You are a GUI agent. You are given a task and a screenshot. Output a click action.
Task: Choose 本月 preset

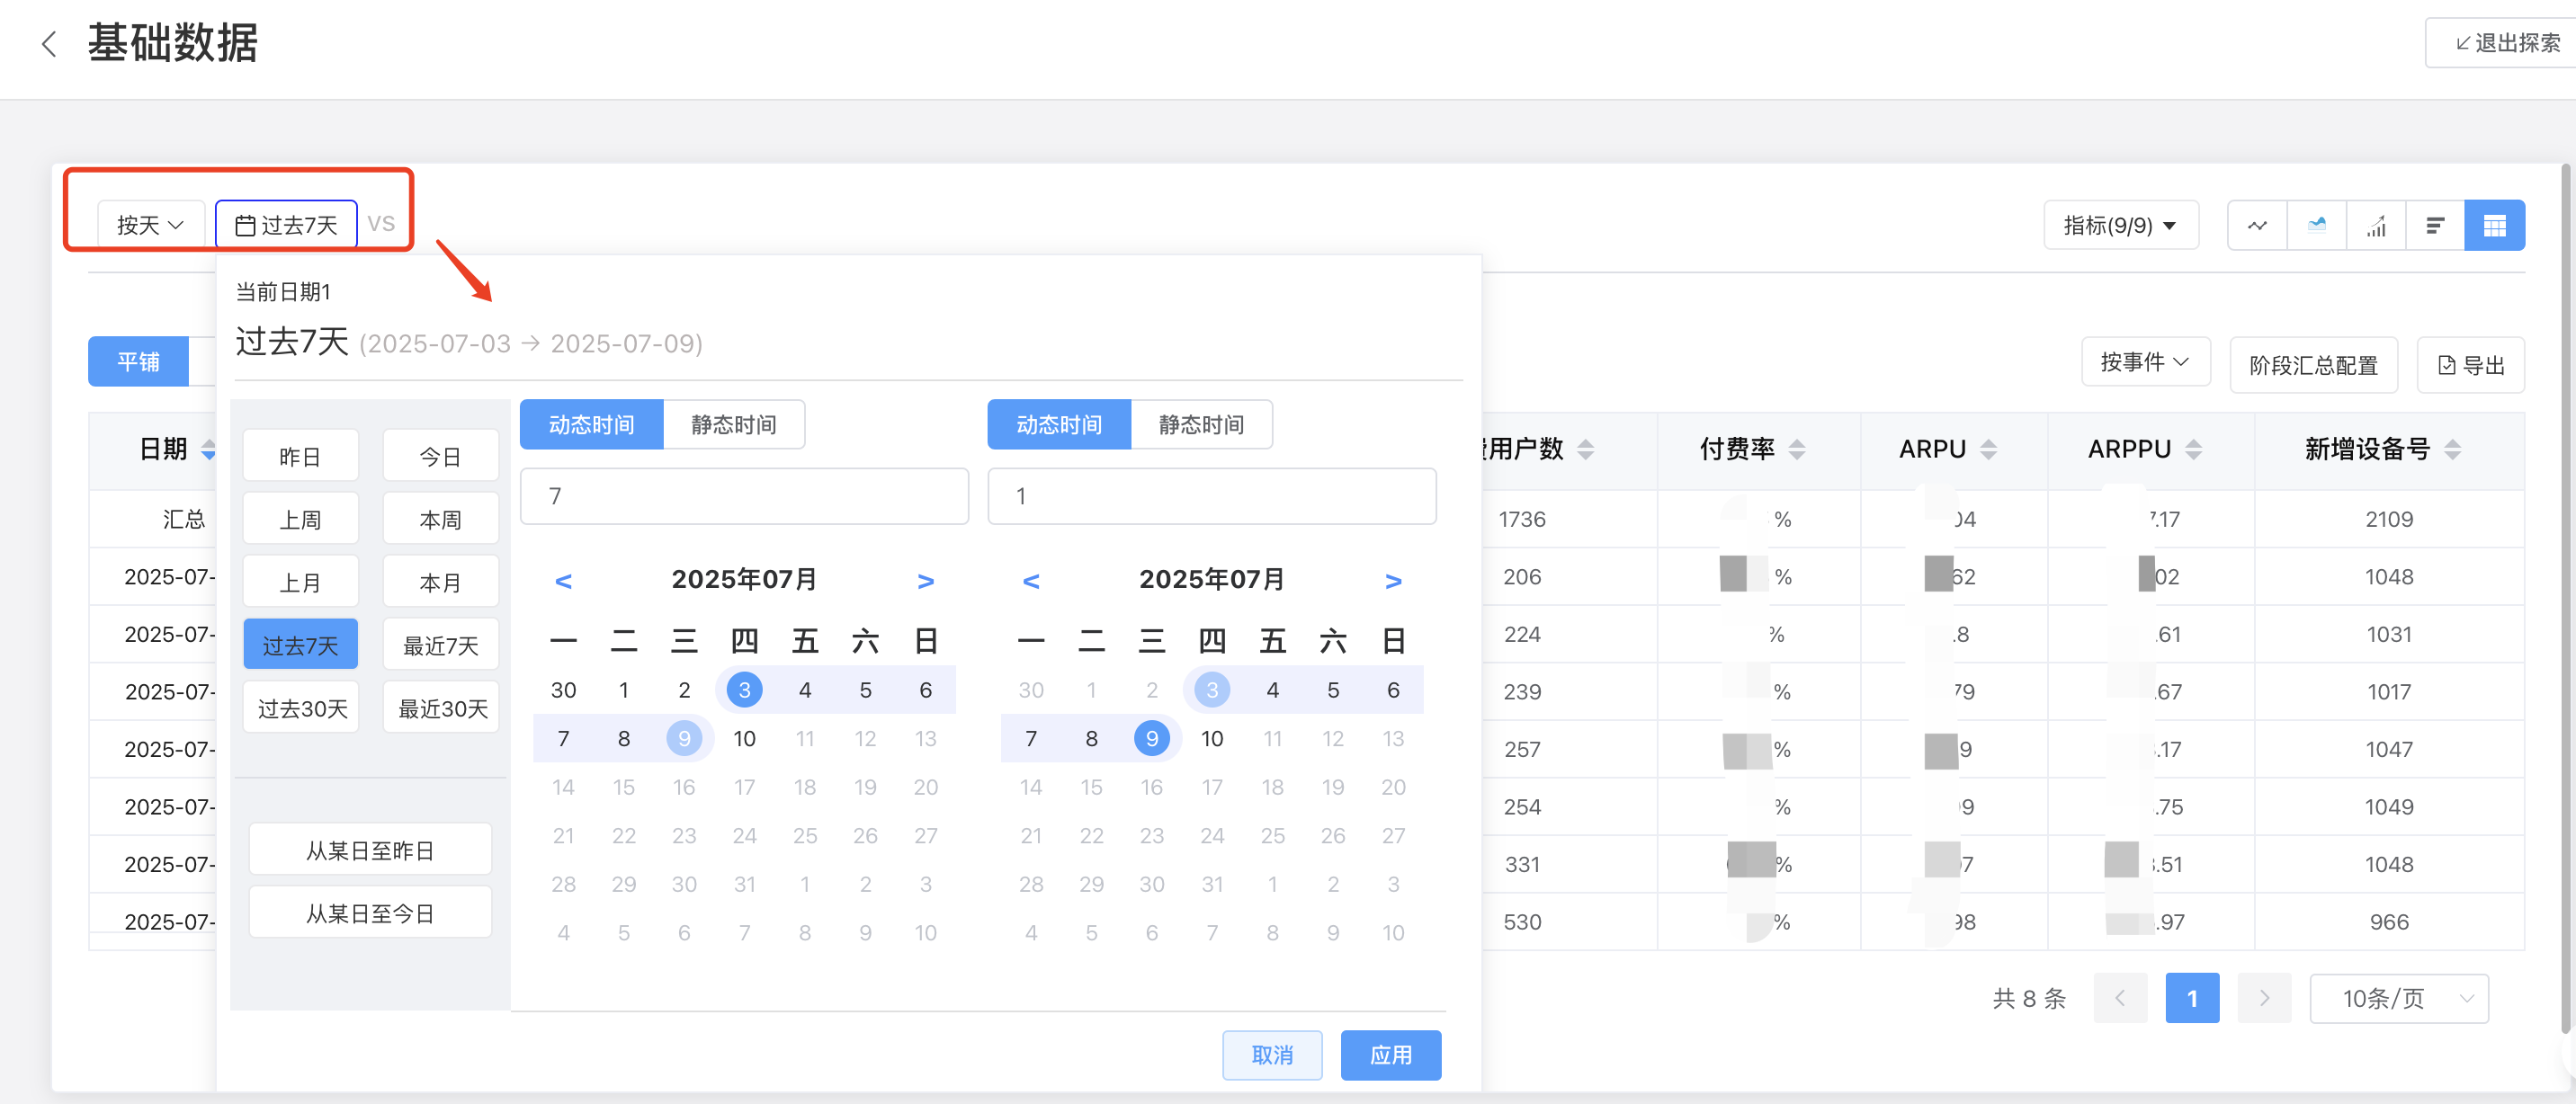tap(440, 583)
